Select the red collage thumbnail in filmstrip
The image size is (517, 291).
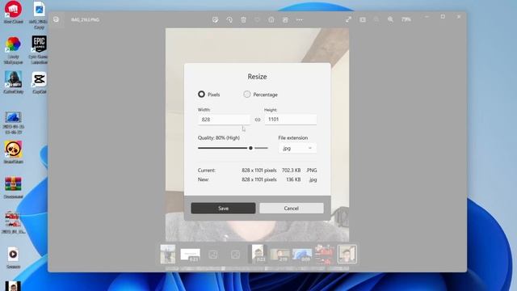325,255
